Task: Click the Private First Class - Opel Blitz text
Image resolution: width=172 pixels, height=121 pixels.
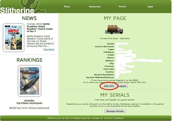Action: (115, 38)
